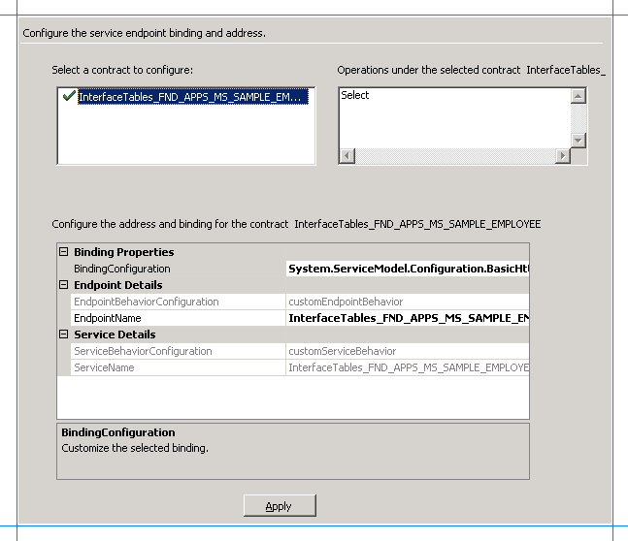628x541 pixels.
Task: Click operations list scroll left arrow
Action: click(347, 156)
